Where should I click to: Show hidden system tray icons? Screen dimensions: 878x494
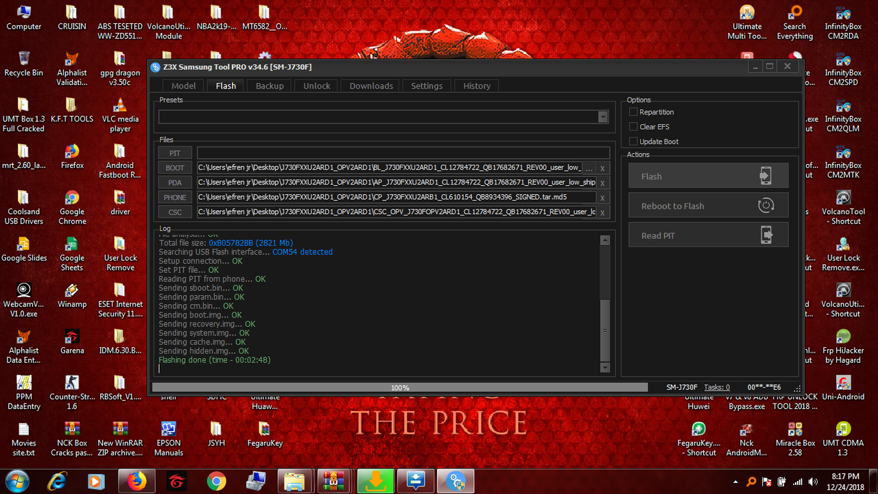click(736, 482)
